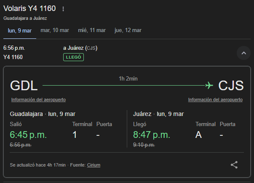
Task: Click the Volaris Y4 1160 title
Action: pyautogui.click(x=29, y=9)
